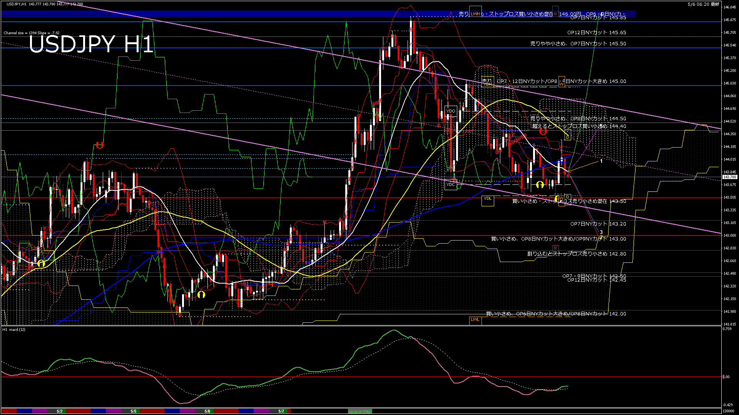
Task: Click the red down-arrow signal near 144.40
Action: pos(543,132)
